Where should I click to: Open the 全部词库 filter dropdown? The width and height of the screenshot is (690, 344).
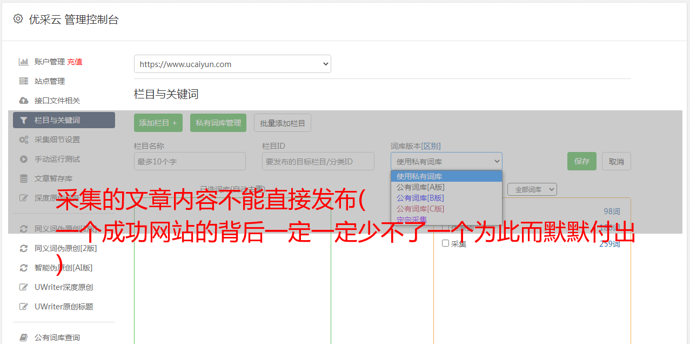point(532,189)
